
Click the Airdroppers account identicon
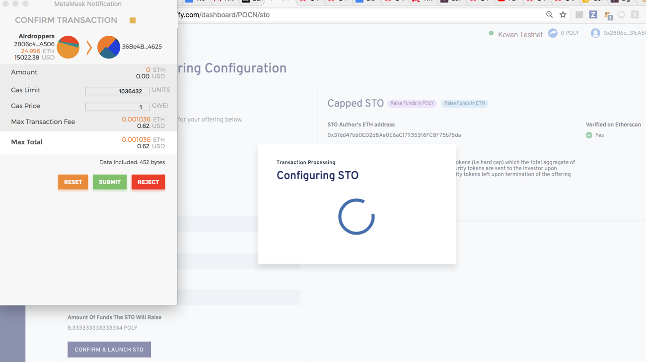tap(69, 47)
